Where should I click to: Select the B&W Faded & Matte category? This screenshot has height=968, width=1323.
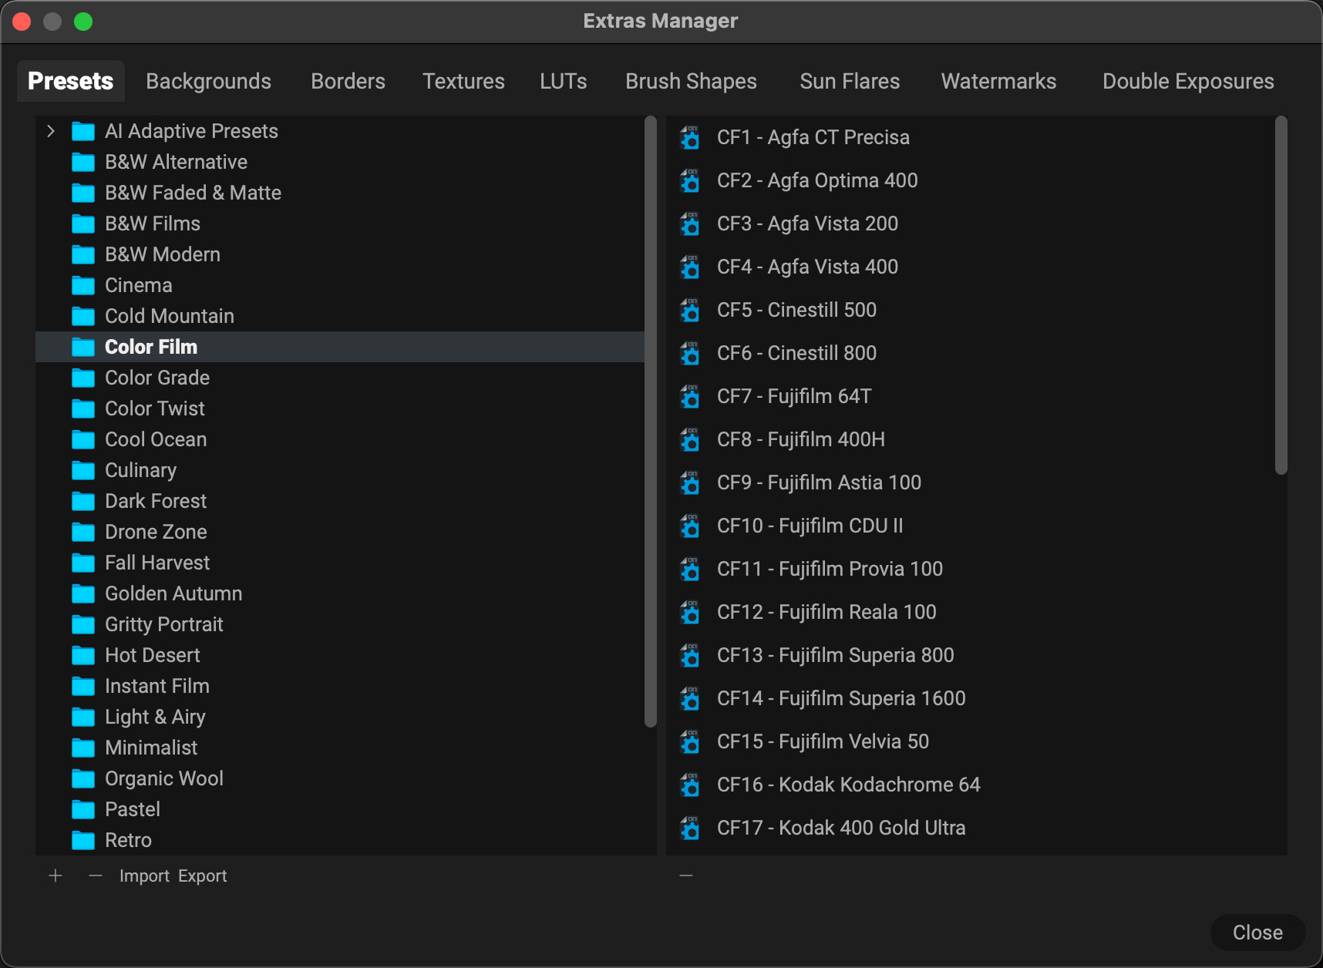pyautogui.click(x=340, y=193)
